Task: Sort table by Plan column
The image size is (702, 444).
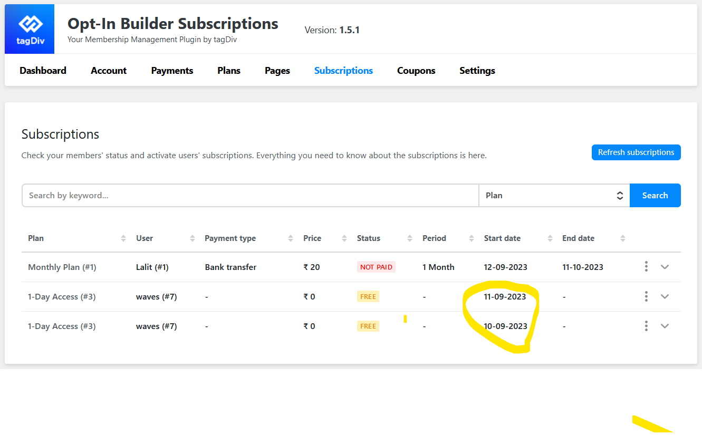Action: click(123, 238)
